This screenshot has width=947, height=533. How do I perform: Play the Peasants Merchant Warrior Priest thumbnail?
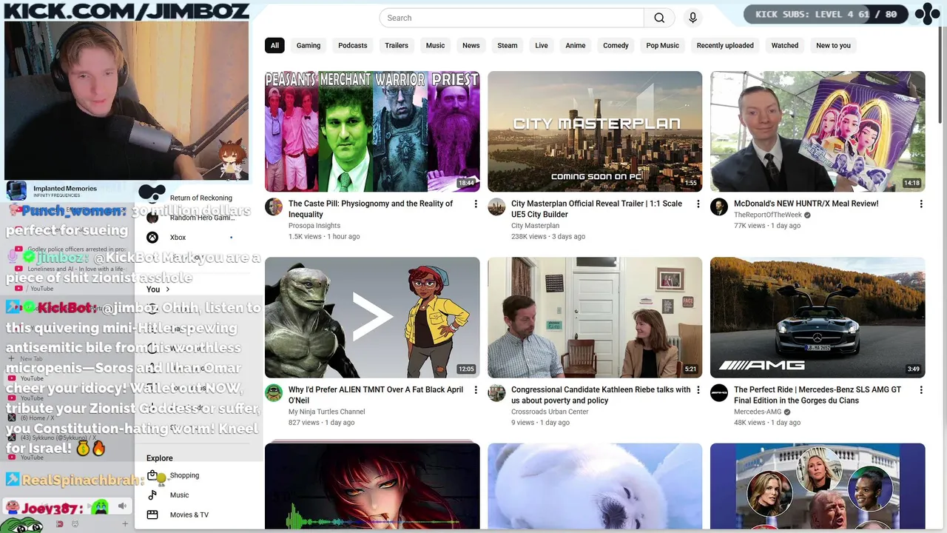pyautogui.click(x=372, y=131)
